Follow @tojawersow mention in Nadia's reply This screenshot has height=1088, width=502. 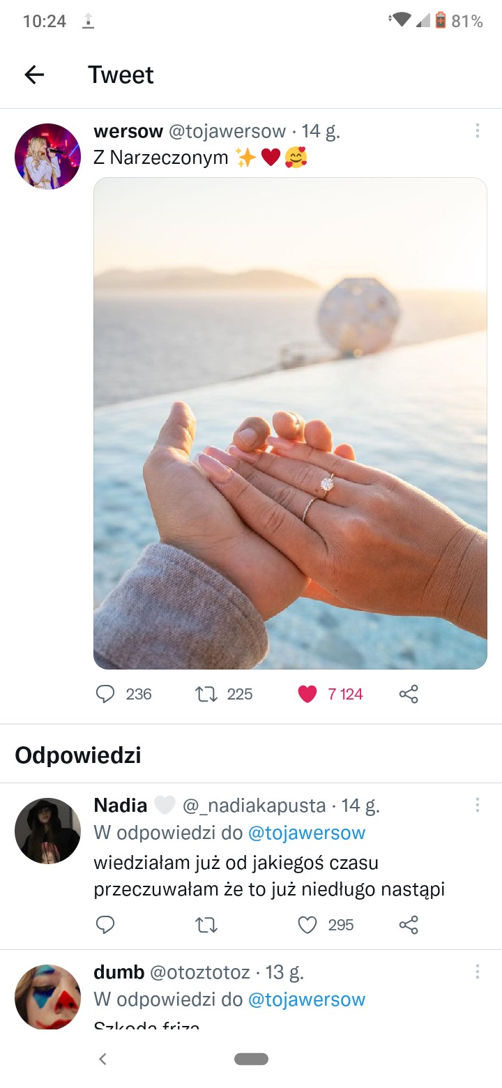click(307, 833)
